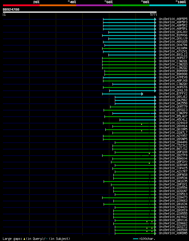Click the cyan ~100% identity legend segment
Viewport: 189px width, 241px height.
[168, 5]
